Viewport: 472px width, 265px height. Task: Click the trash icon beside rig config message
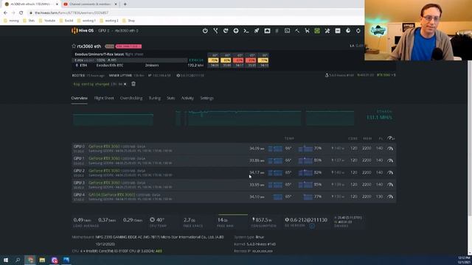tap(133, 84)
